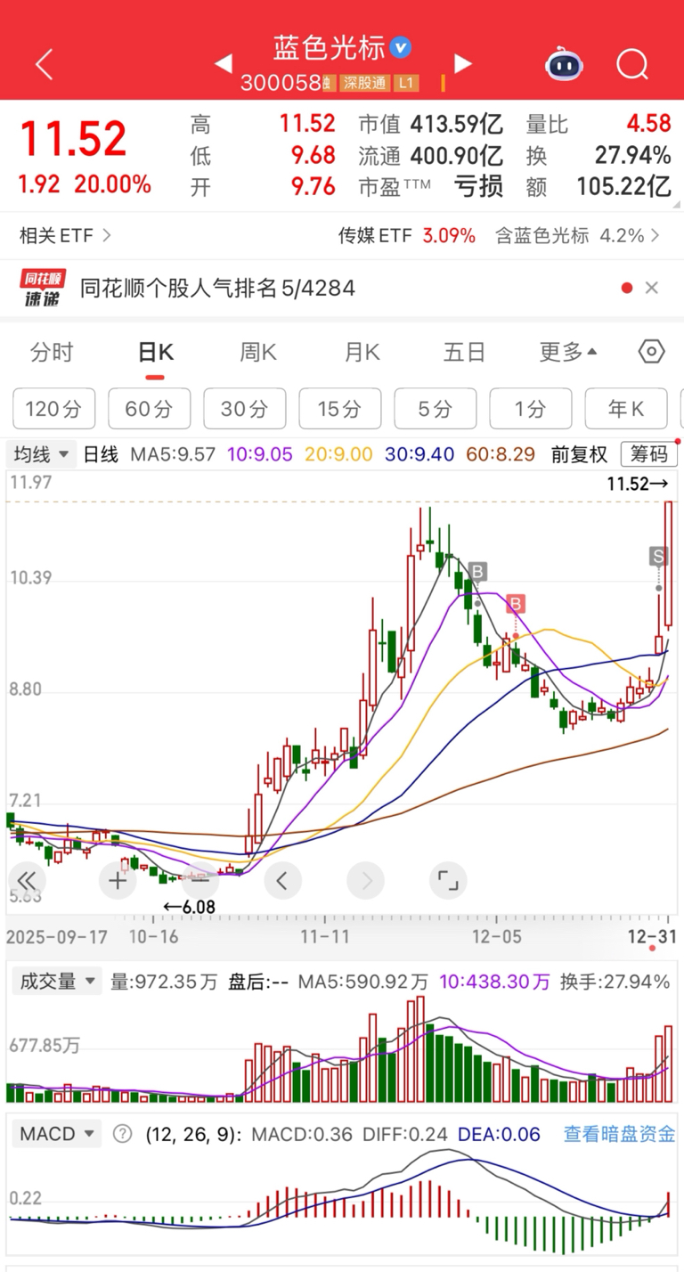The height and width of the screenshot is (1272, 684).
Task: Select the 120分 period button
Action: 53,409
